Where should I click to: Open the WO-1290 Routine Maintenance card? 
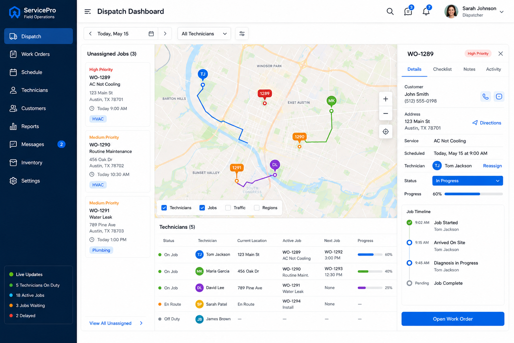118,161
